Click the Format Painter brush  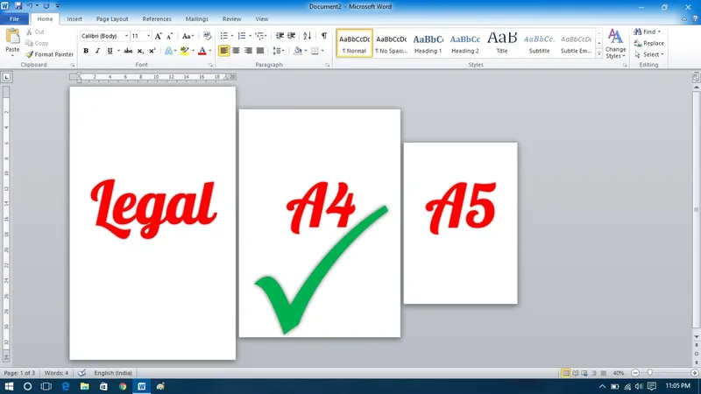pos(30,54)
